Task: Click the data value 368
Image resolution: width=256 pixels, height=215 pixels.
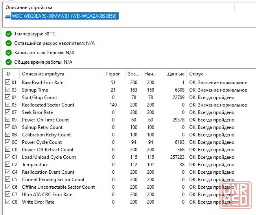Action: [x=181, y=150]
